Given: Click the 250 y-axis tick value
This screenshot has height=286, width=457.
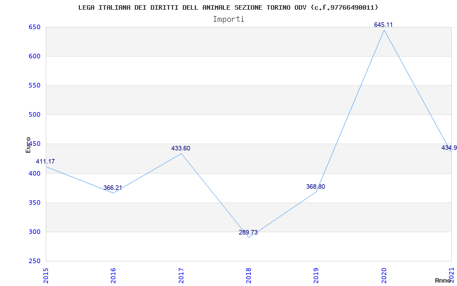Looking at the screenshot, I should 34,261.
